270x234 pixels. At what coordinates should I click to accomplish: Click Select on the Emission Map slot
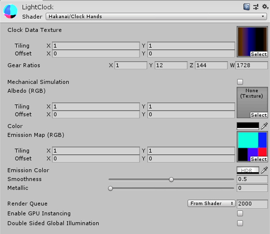pyautogui.click(x=259, y=159)
